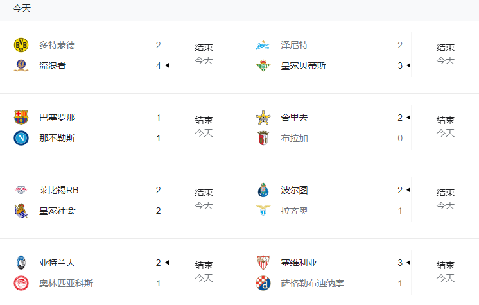Click the RB Leipzig team logo
Image resolution: width=479 pixels, height=305 pixels.
(x=21, y=190)
